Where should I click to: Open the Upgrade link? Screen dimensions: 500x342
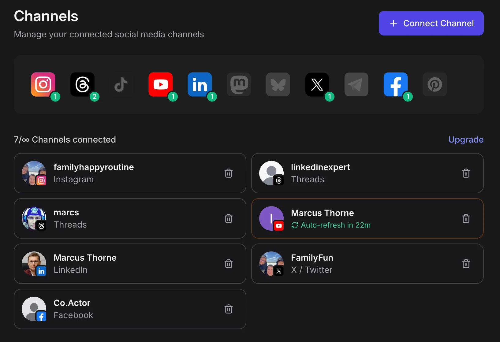(x=466, y=139)
